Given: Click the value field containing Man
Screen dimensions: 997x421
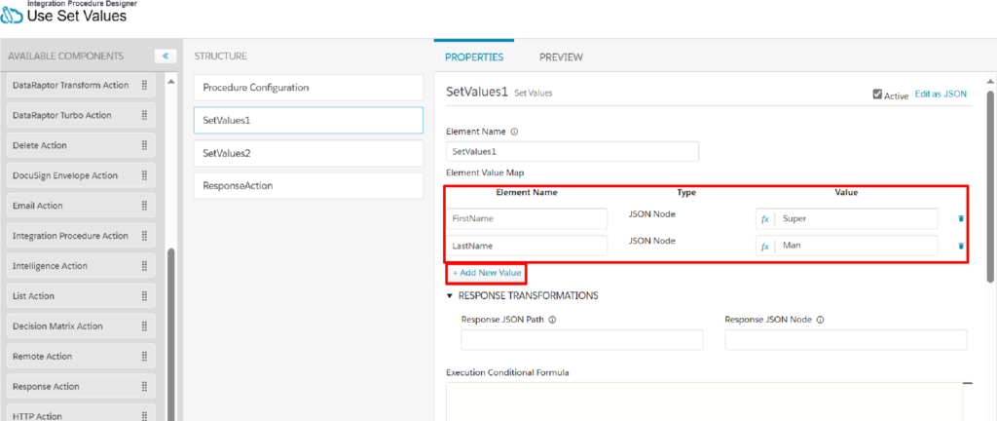Looking at the screenshot, I should [x=857, y=246].
